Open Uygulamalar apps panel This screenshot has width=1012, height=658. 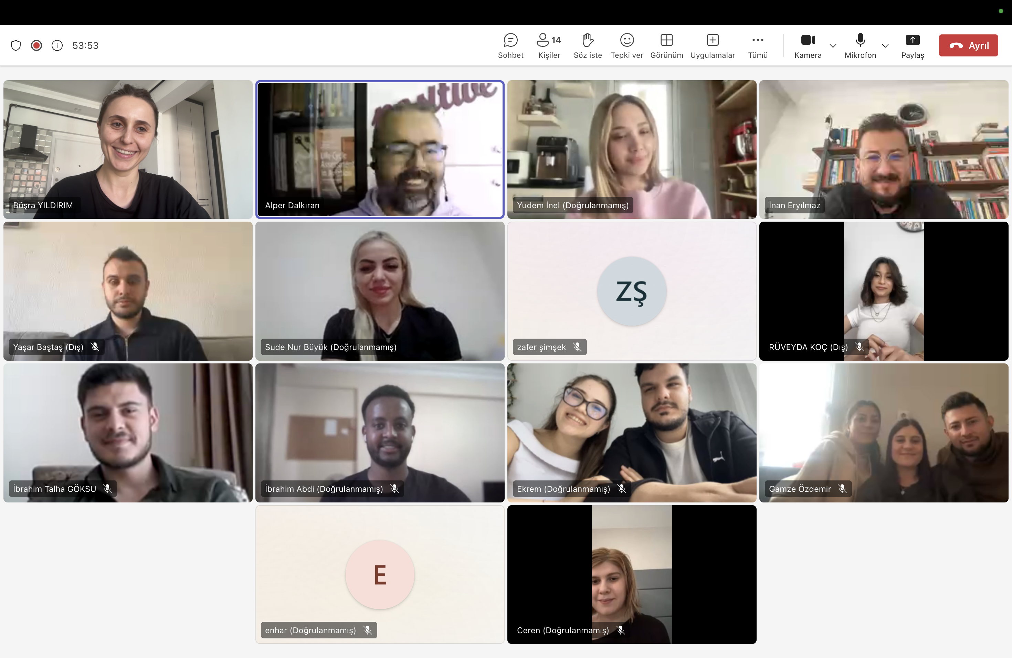click(712, 45)
